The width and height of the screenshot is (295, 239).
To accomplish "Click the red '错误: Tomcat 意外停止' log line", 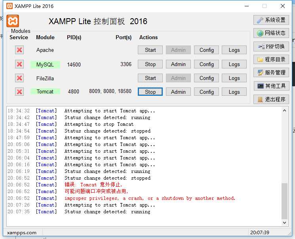I will [93, 185].
